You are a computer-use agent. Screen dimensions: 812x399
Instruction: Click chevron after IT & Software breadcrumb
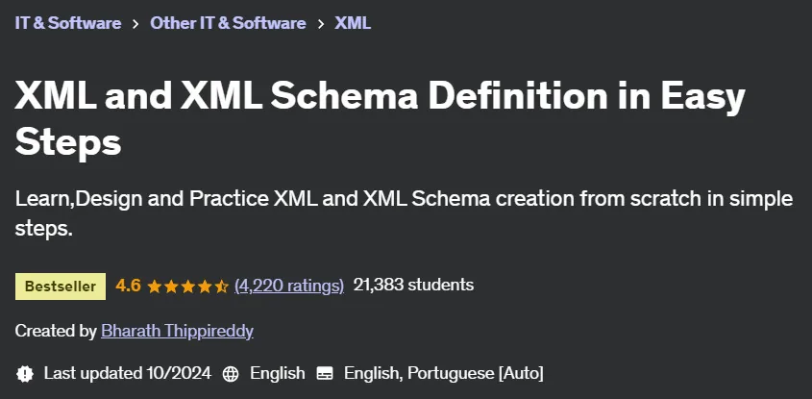135,24
